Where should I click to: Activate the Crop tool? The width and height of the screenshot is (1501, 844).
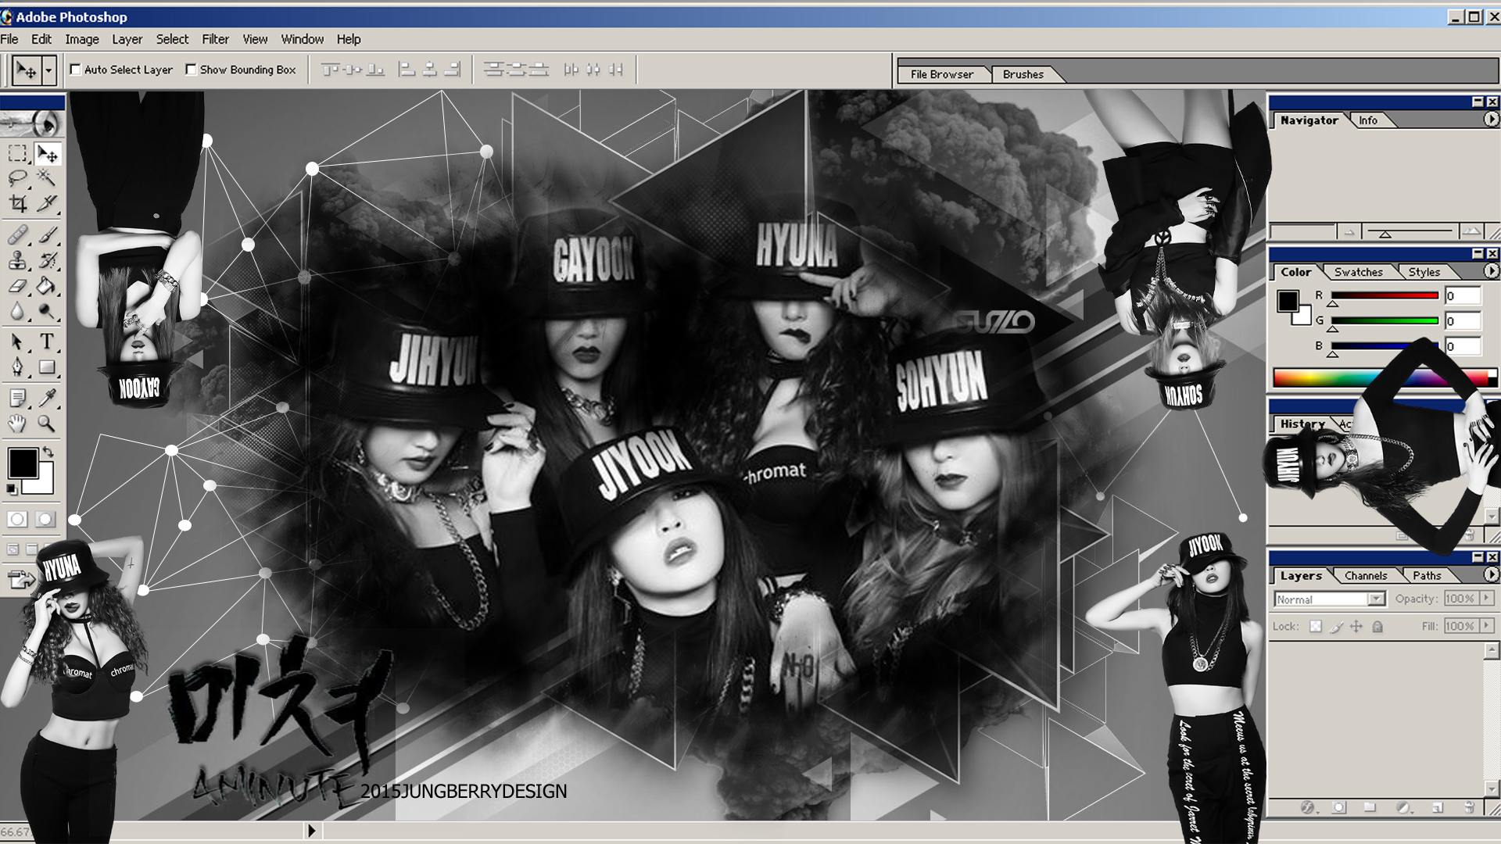click(17, 205)
